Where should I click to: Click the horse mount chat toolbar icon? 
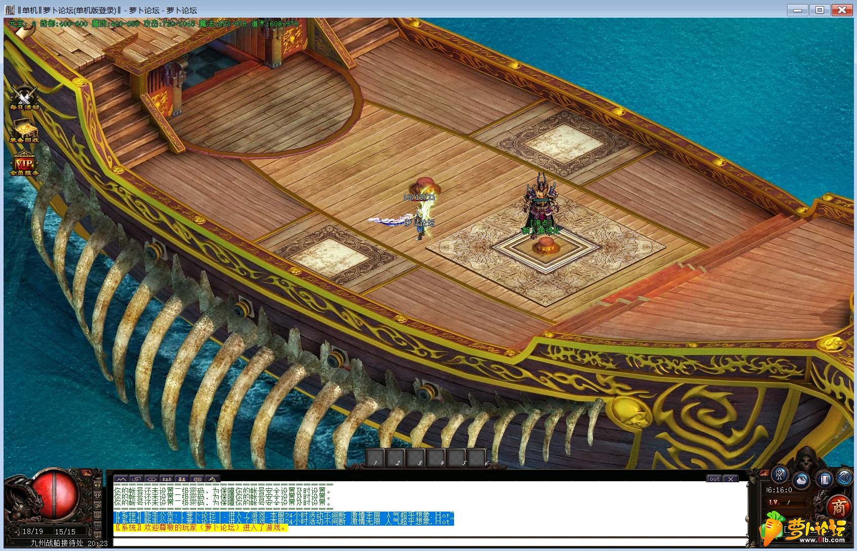[212, 479]
